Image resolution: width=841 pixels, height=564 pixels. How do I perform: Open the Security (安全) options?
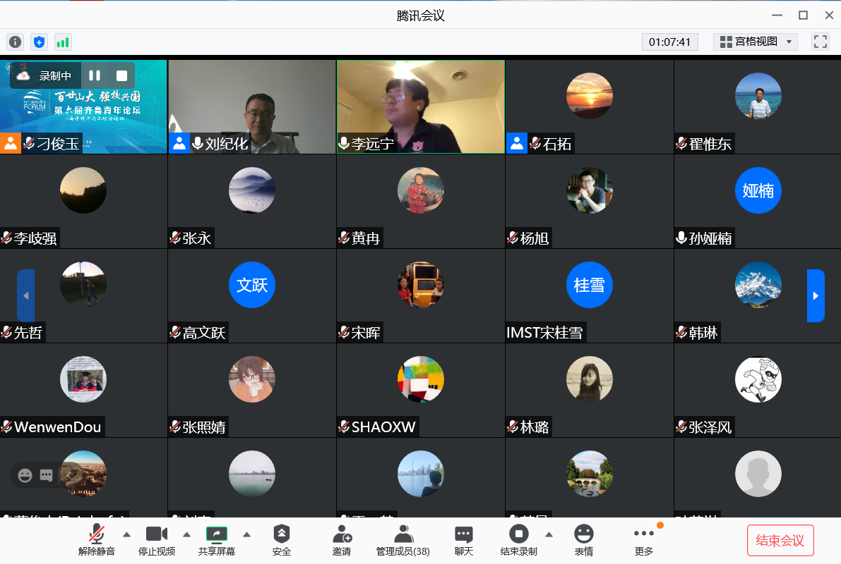pyautogui.click(x=281, y=540)
